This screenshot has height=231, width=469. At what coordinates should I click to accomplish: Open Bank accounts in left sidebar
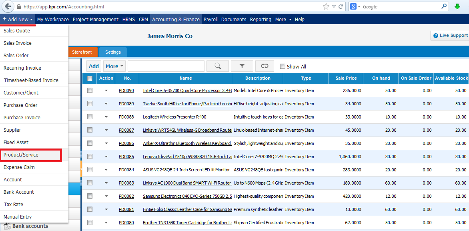(x=30, y=226)
